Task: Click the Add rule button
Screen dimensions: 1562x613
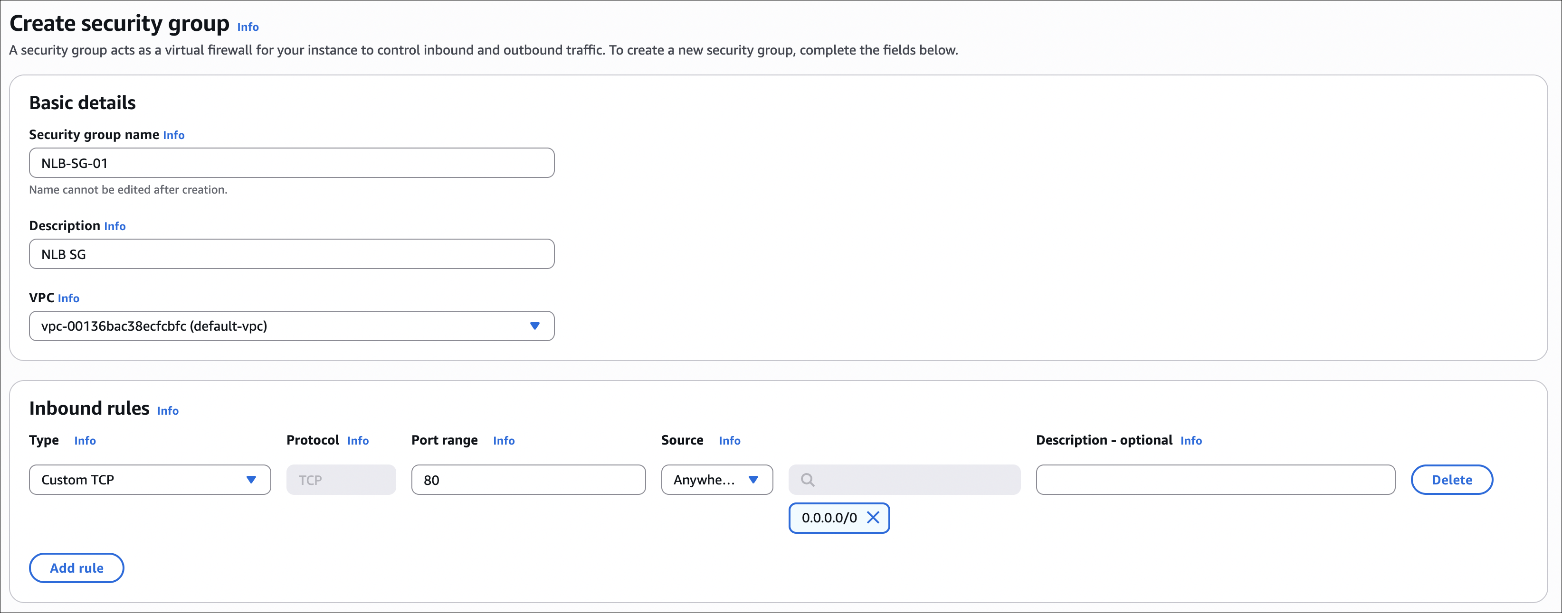Action: (x=76, y=567)
